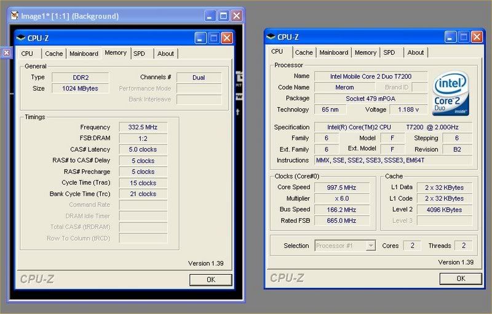Close the right CPU-Z window
The image size is (492, 314).
click(x=477, y=37)
